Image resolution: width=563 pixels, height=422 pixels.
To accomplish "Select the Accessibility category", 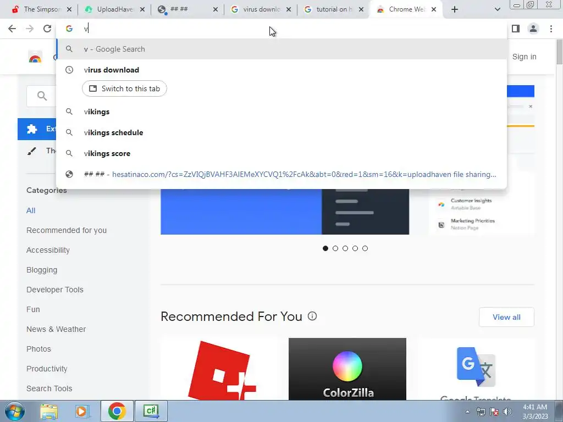I will pyautogui.click(x=48, y=250).
